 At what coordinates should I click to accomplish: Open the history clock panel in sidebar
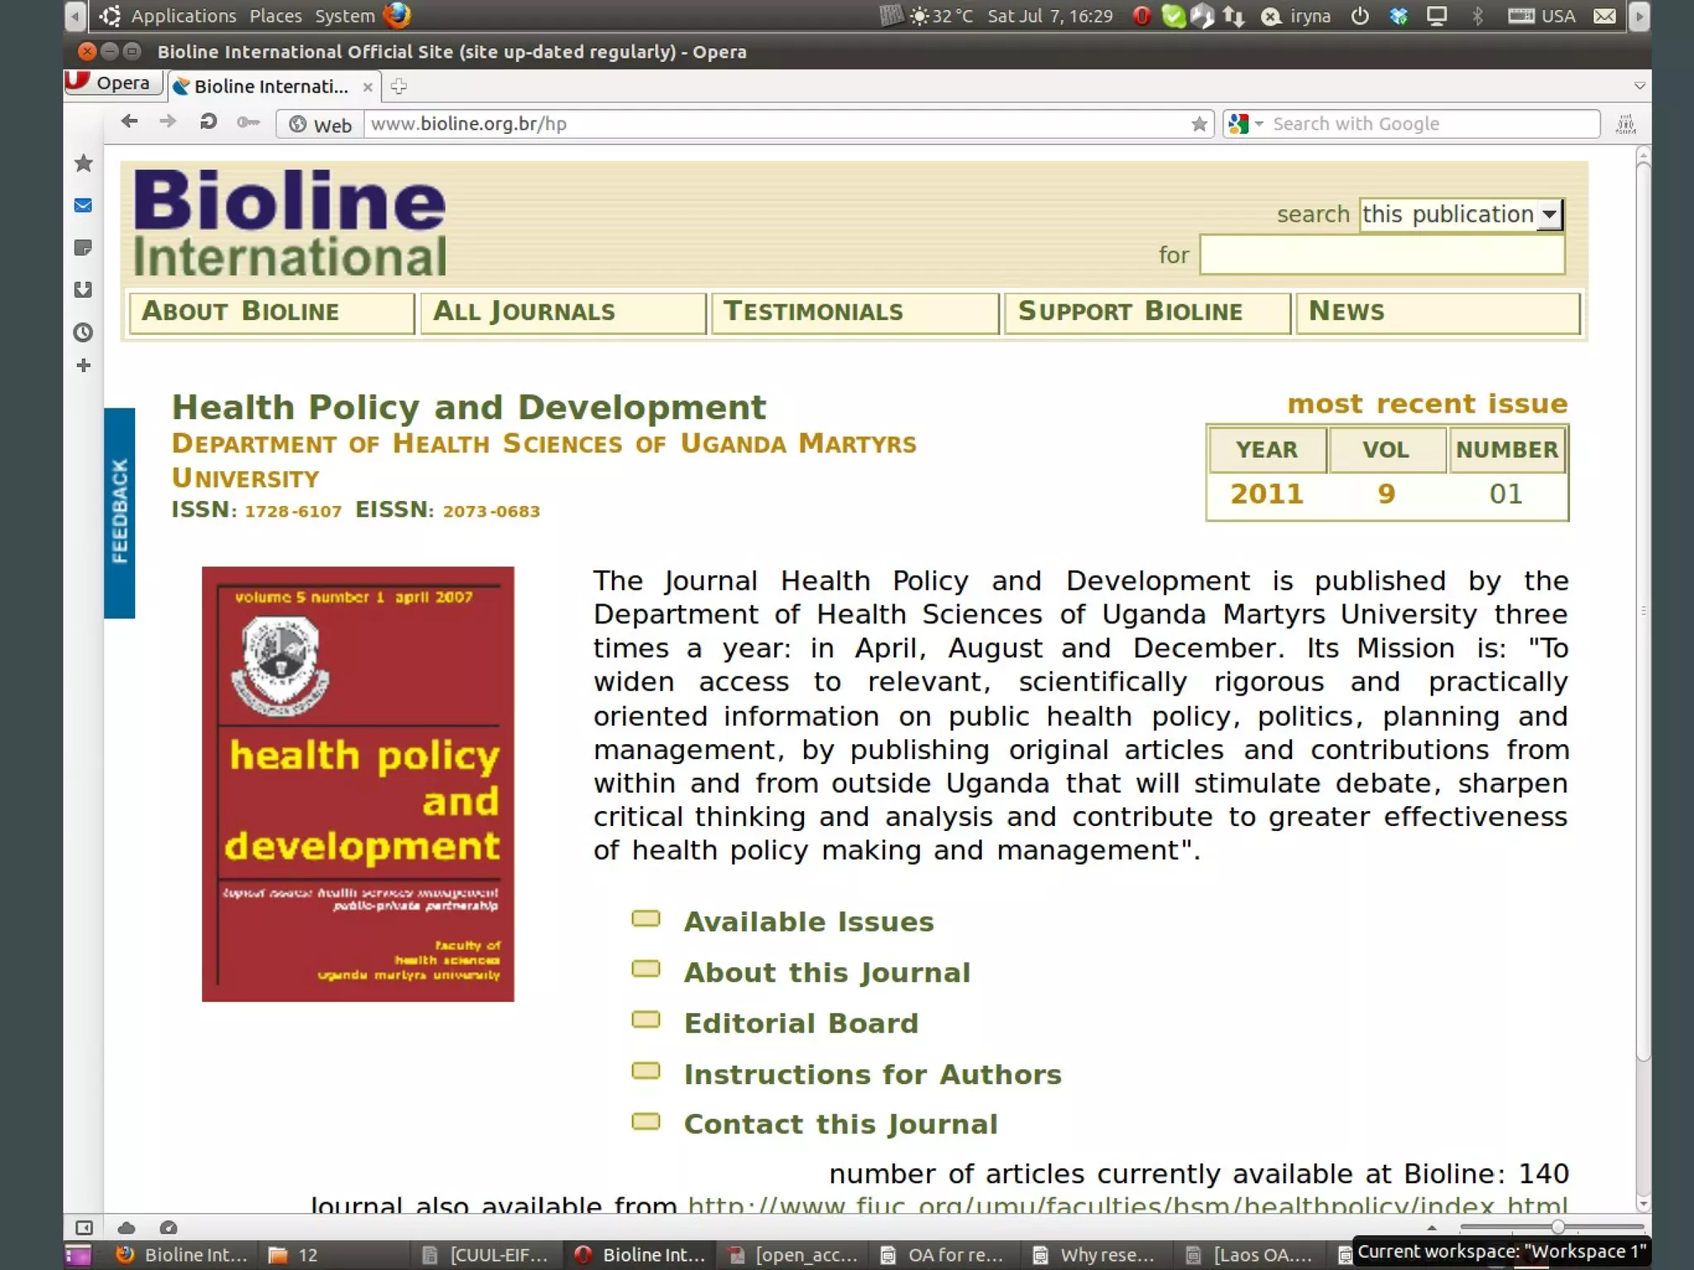point(84,332)
